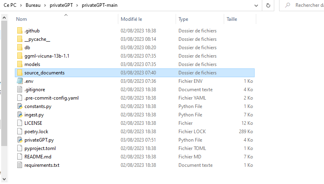Click the refresh button beside address bar
Viewport: 324px width, 184px height.
tap(268, 5)
